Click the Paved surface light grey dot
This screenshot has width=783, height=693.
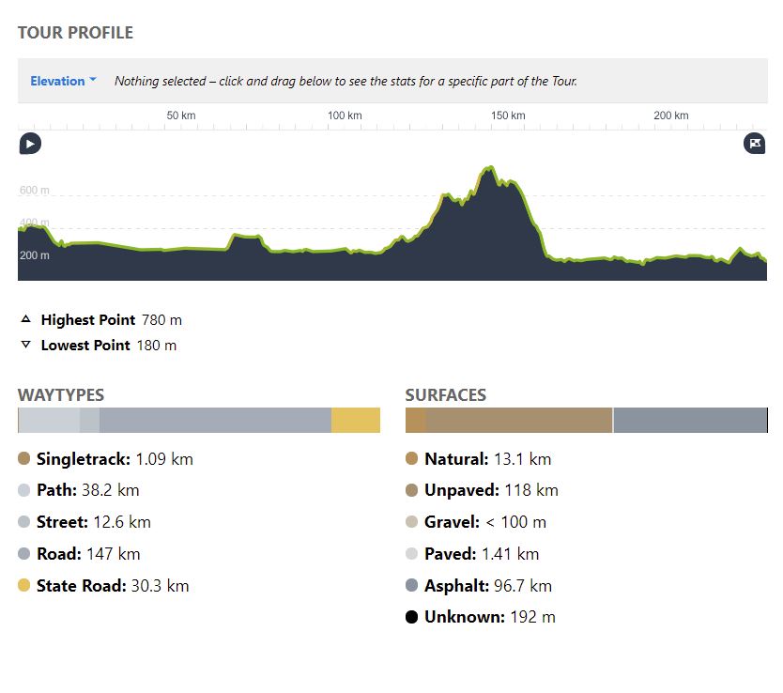411,554
